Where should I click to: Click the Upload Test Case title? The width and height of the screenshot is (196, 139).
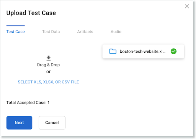point(31,13)
